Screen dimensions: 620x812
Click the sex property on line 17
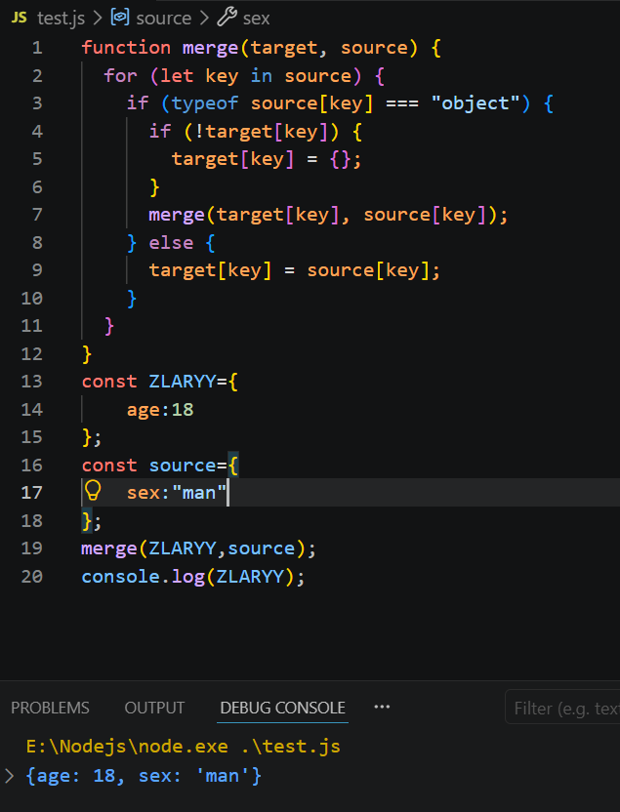click(x=144, y=493)
